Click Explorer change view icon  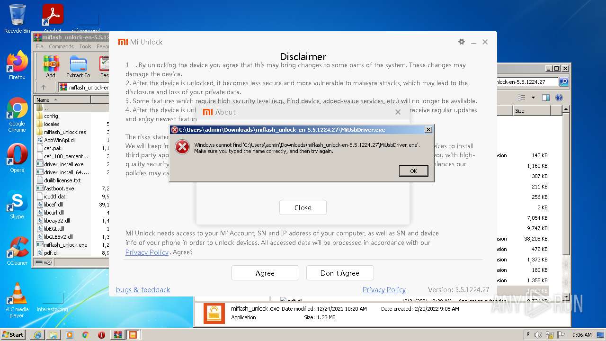click(x=522, y=98)
